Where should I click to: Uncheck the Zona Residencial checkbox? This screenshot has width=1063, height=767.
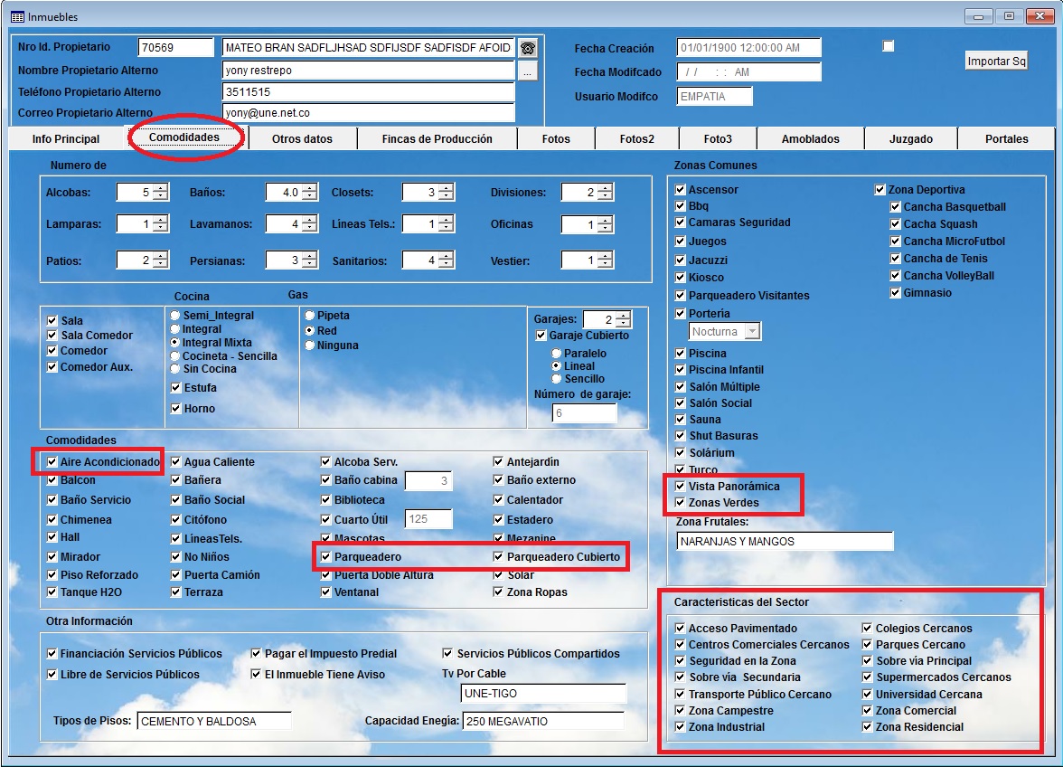pyautogui.click(x=867, y=727)
